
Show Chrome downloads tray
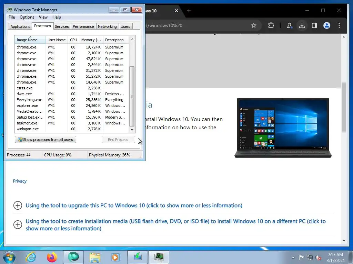tap(302, 25)
